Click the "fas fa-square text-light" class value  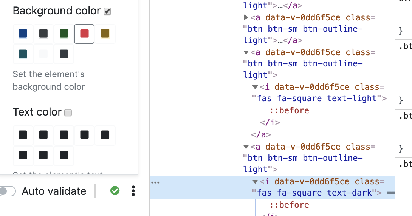coord(317,99)
